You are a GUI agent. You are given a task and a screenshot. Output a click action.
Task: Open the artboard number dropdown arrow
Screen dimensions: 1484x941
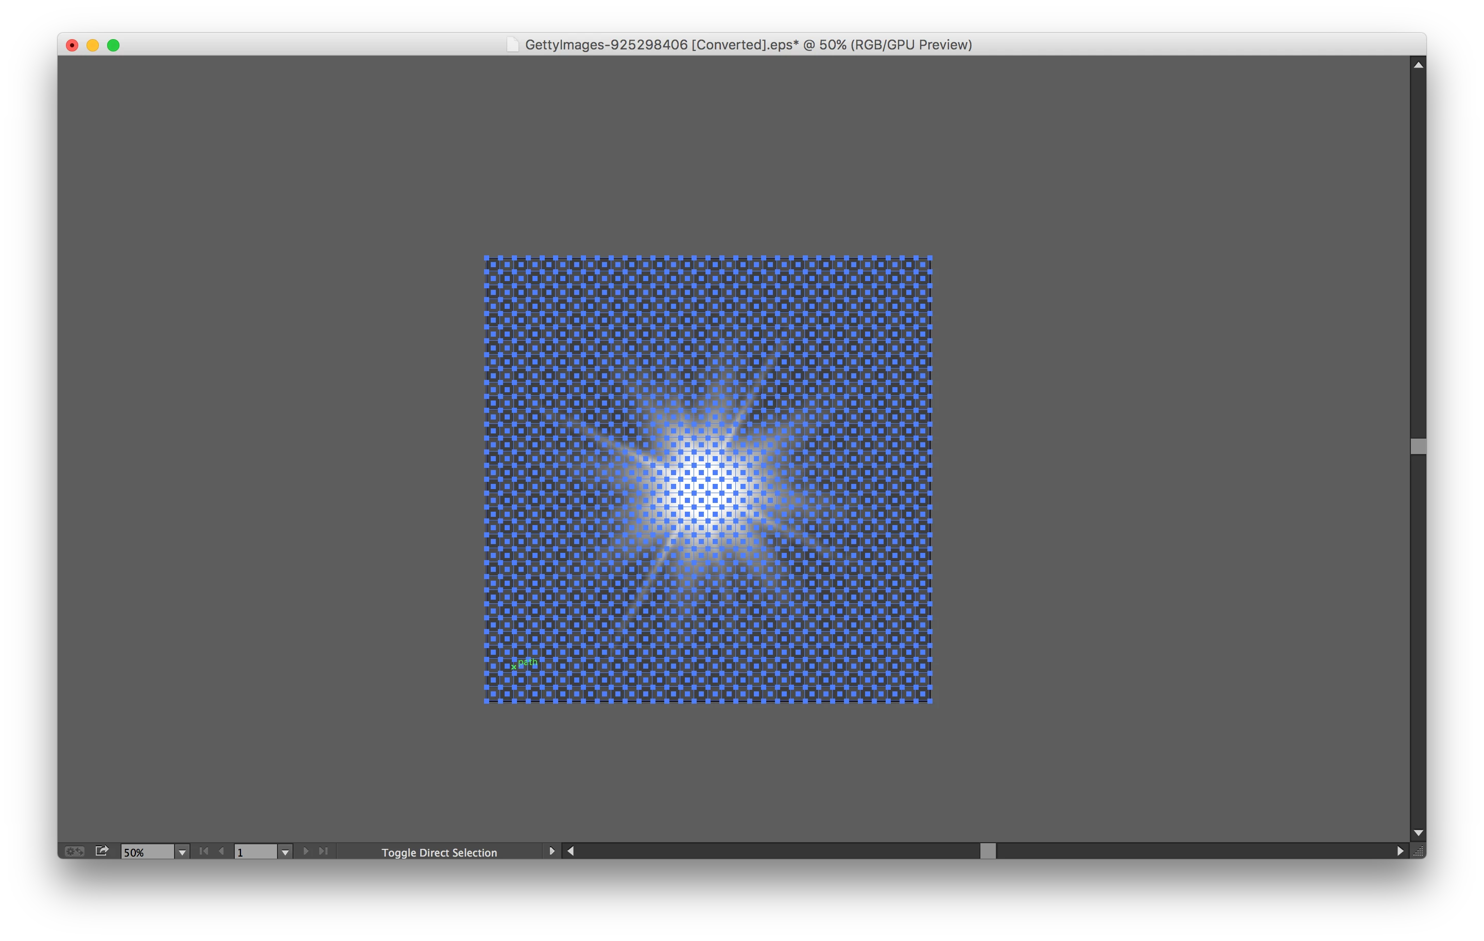point(285,852)
